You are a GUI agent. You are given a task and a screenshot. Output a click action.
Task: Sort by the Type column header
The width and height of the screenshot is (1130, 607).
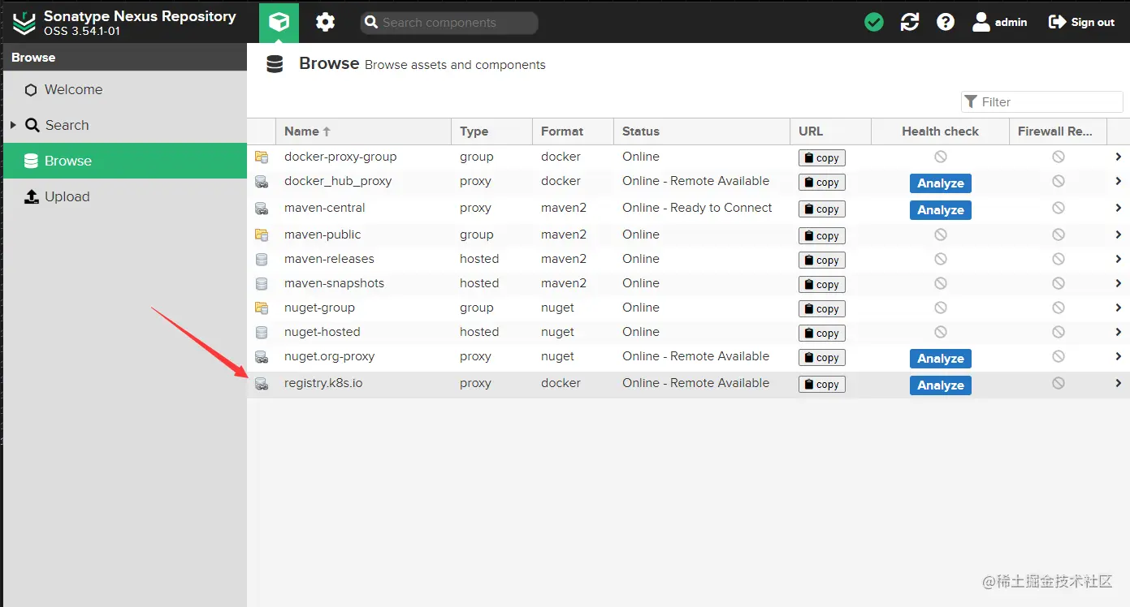pyautogui.click(x=491, y=131)
